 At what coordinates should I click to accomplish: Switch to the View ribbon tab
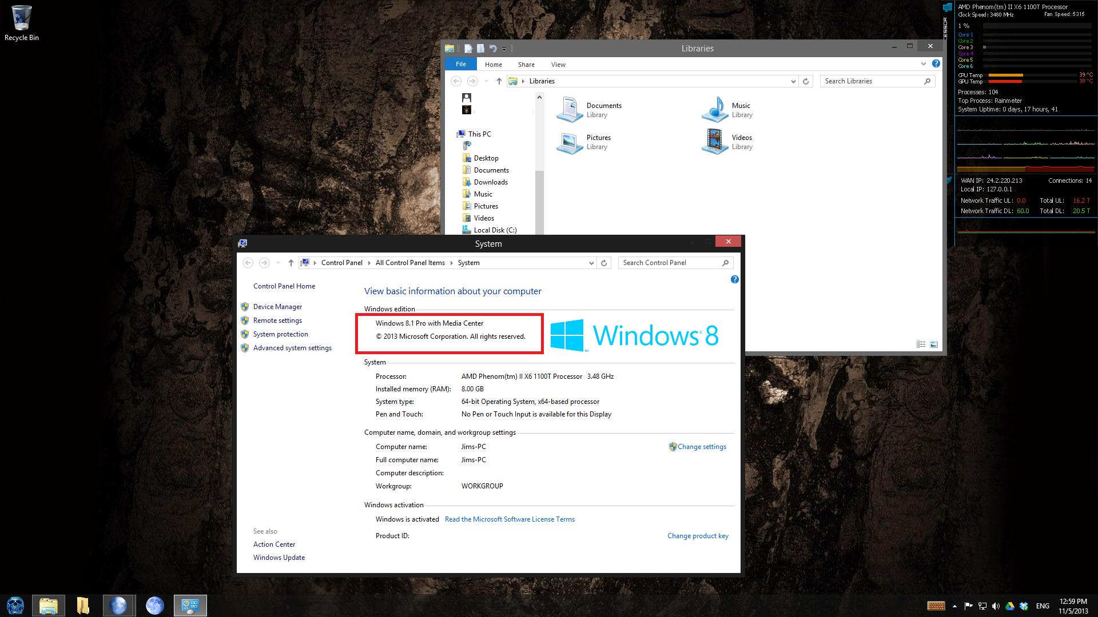click(x=558, y=65)
